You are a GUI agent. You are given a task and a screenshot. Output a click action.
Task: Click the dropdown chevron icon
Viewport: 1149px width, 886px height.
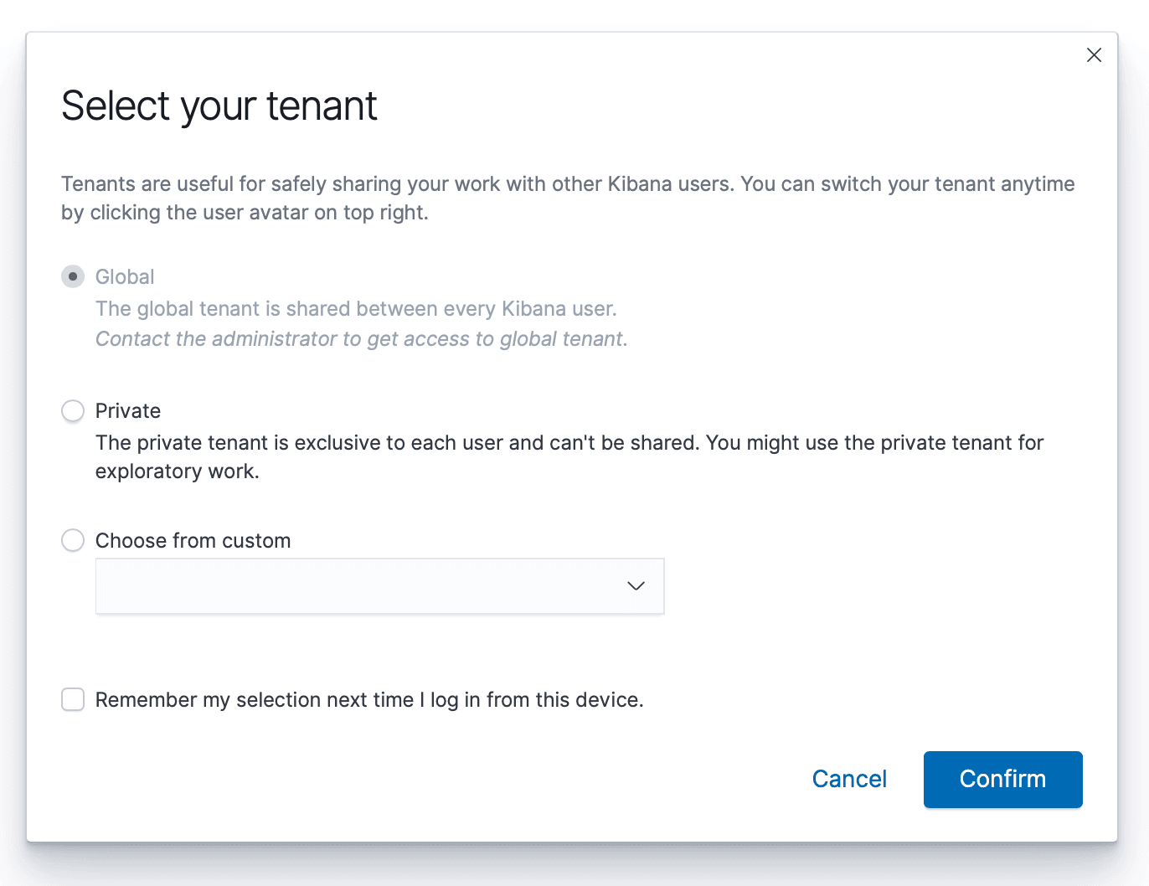tap(636, 585)
